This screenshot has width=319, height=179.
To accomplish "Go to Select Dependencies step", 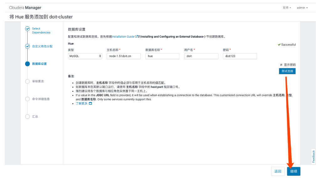I will 41,30.
